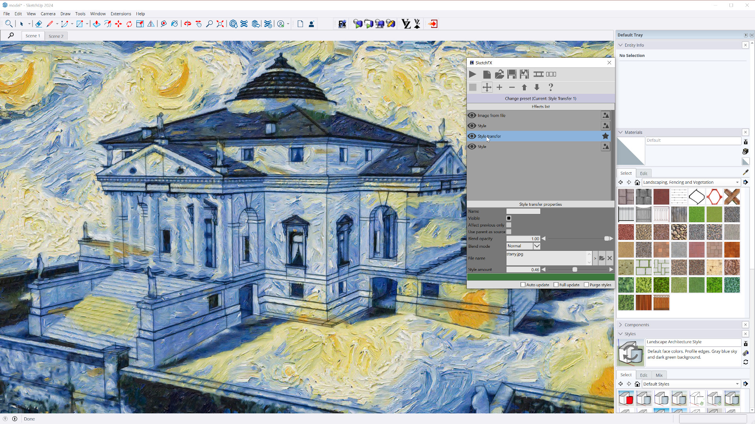The height and width of the screenshot is (424, 755).
Task: Hide the Style transfer effect with its eye icon
Action: coord(472,136)
